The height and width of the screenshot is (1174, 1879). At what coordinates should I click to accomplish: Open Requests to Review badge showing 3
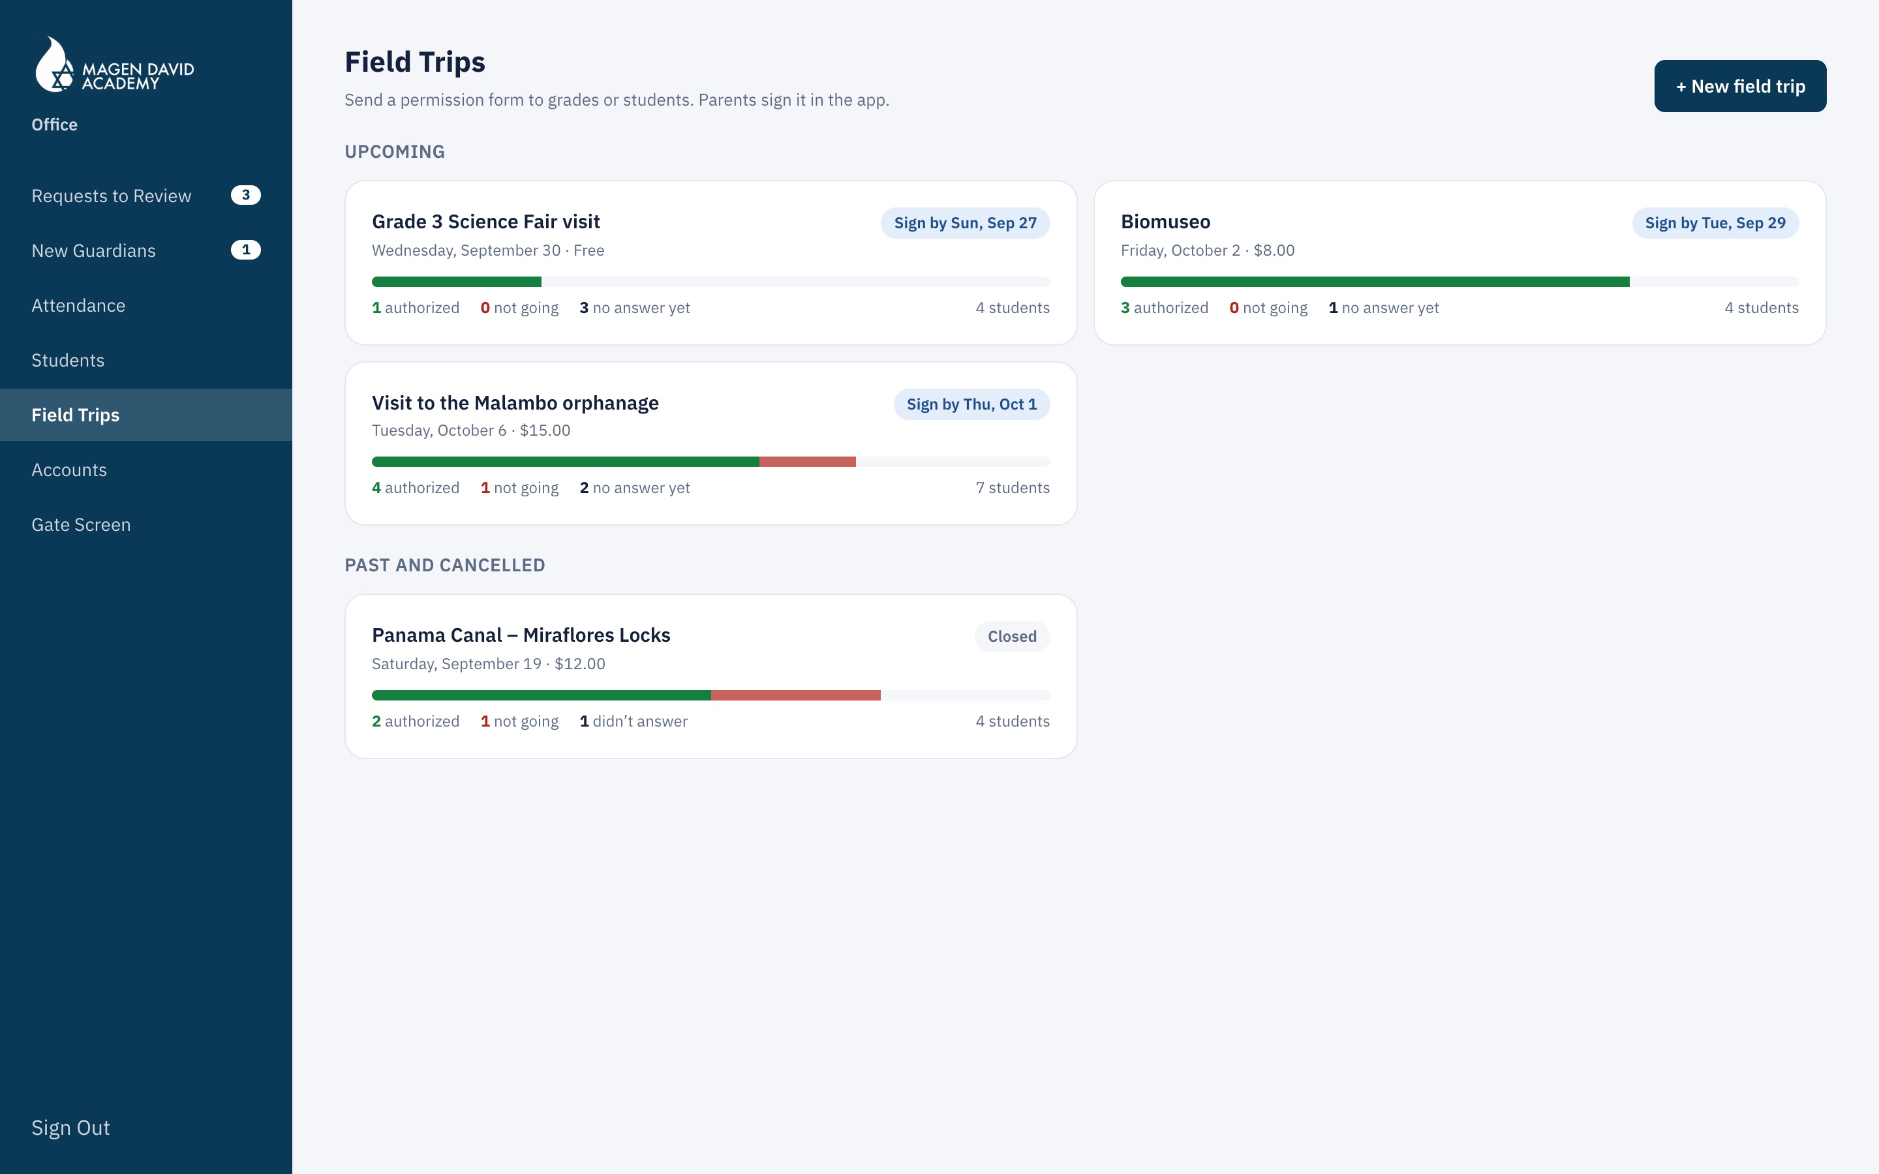[x=245, y=195]
